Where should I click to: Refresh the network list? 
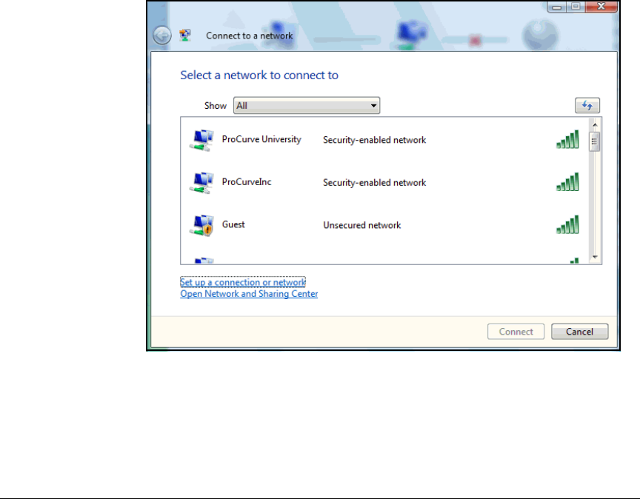[587, 105]
